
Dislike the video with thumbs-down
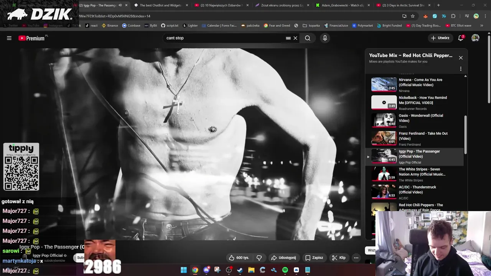click(259, 258)
